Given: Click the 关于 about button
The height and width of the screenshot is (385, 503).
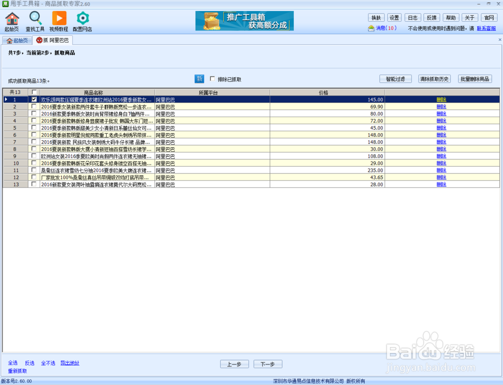Looking at the screenshot, I should [470, 18].
